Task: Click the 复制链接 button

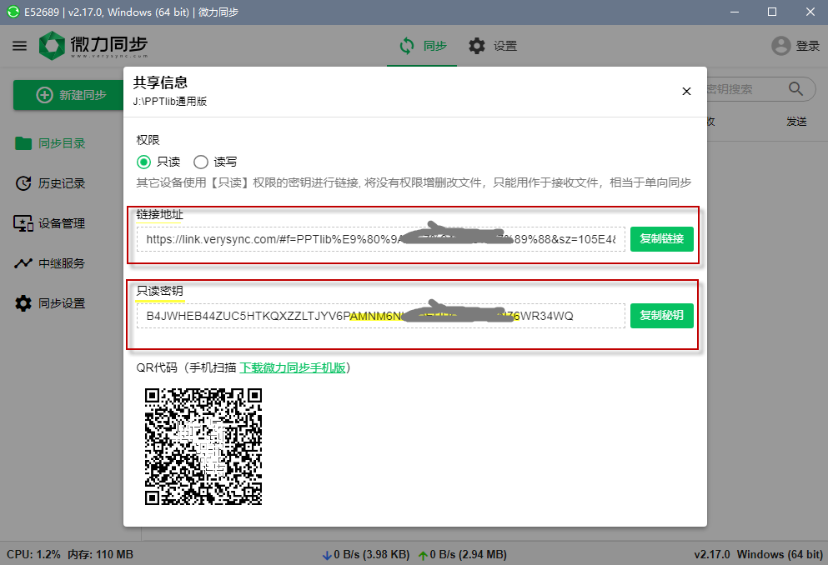Action: pyautogui.click(x=662, y=238)
